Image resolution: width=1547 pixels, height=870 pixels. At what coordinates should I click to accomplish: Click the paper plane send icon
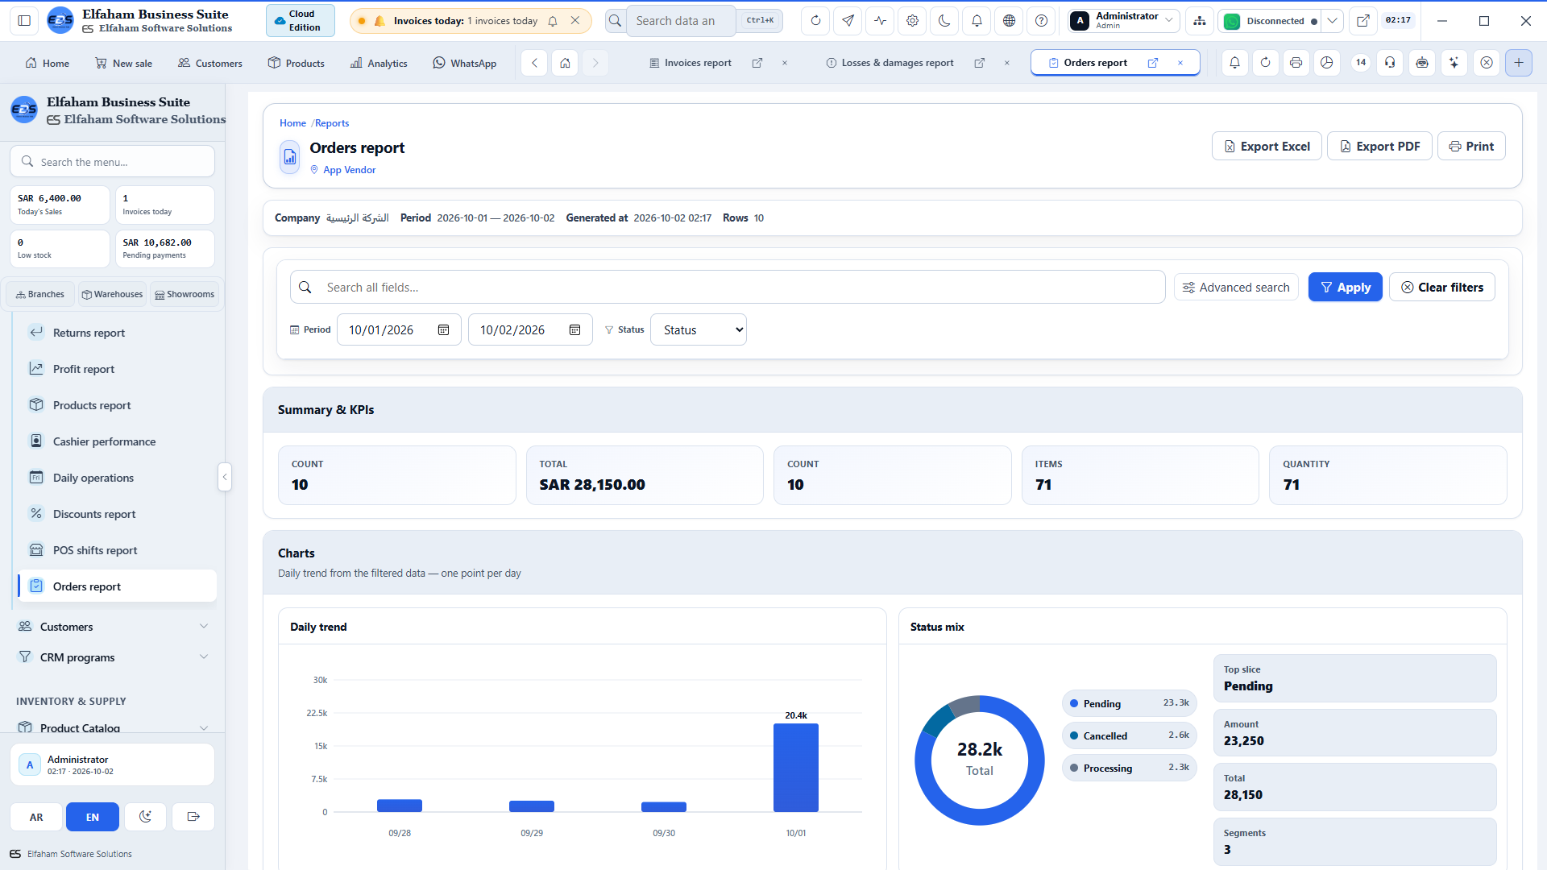pyautogui.click(x=848, y=21)
